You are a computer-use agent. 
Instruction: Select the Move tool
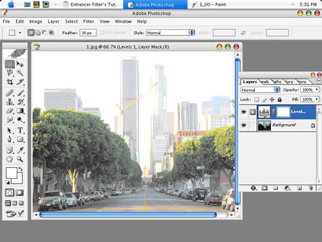(x=20, y=64)
